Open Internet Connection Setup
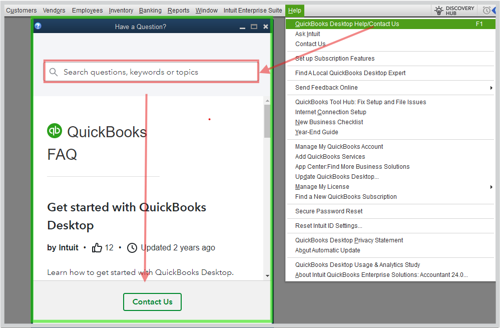The image size is (500, 328). (x=390, y=112)
